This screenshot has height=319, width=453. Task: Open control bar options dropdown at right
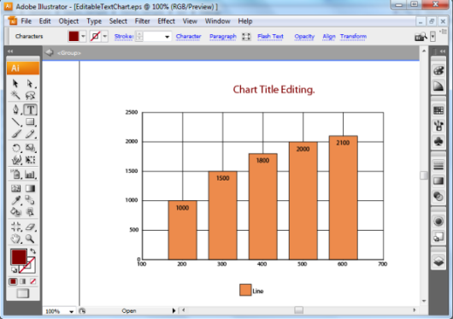click(x=432, y=37)
